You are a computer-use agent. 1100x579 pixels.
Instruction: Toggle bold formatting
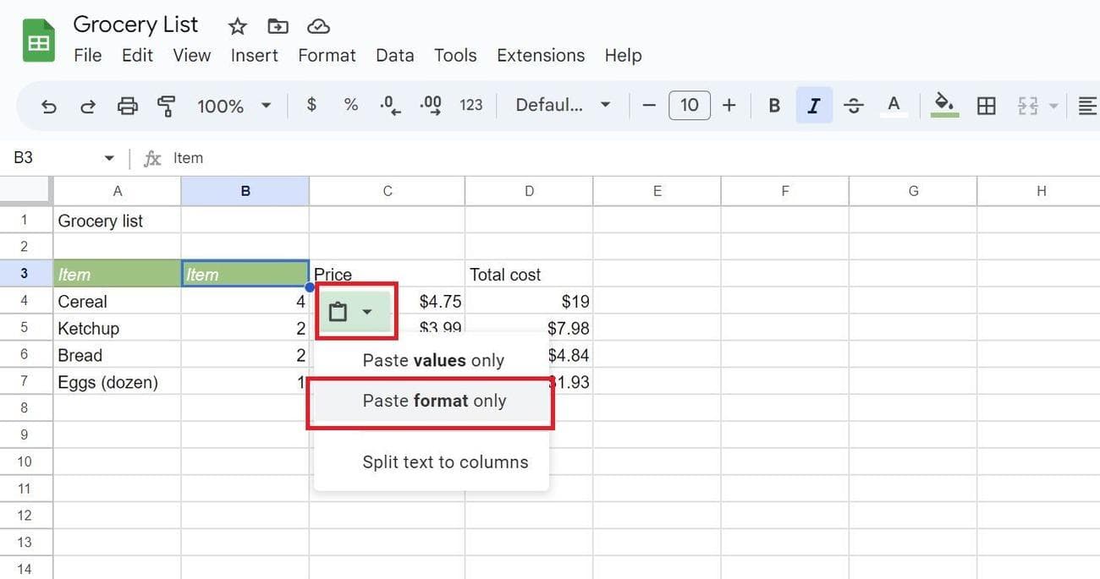click(773, 106)
